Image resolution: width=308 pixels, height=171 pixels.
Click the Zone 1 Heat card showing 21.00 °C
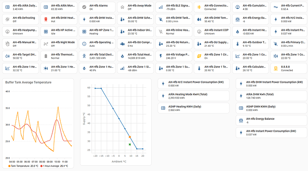coord(59,68)
